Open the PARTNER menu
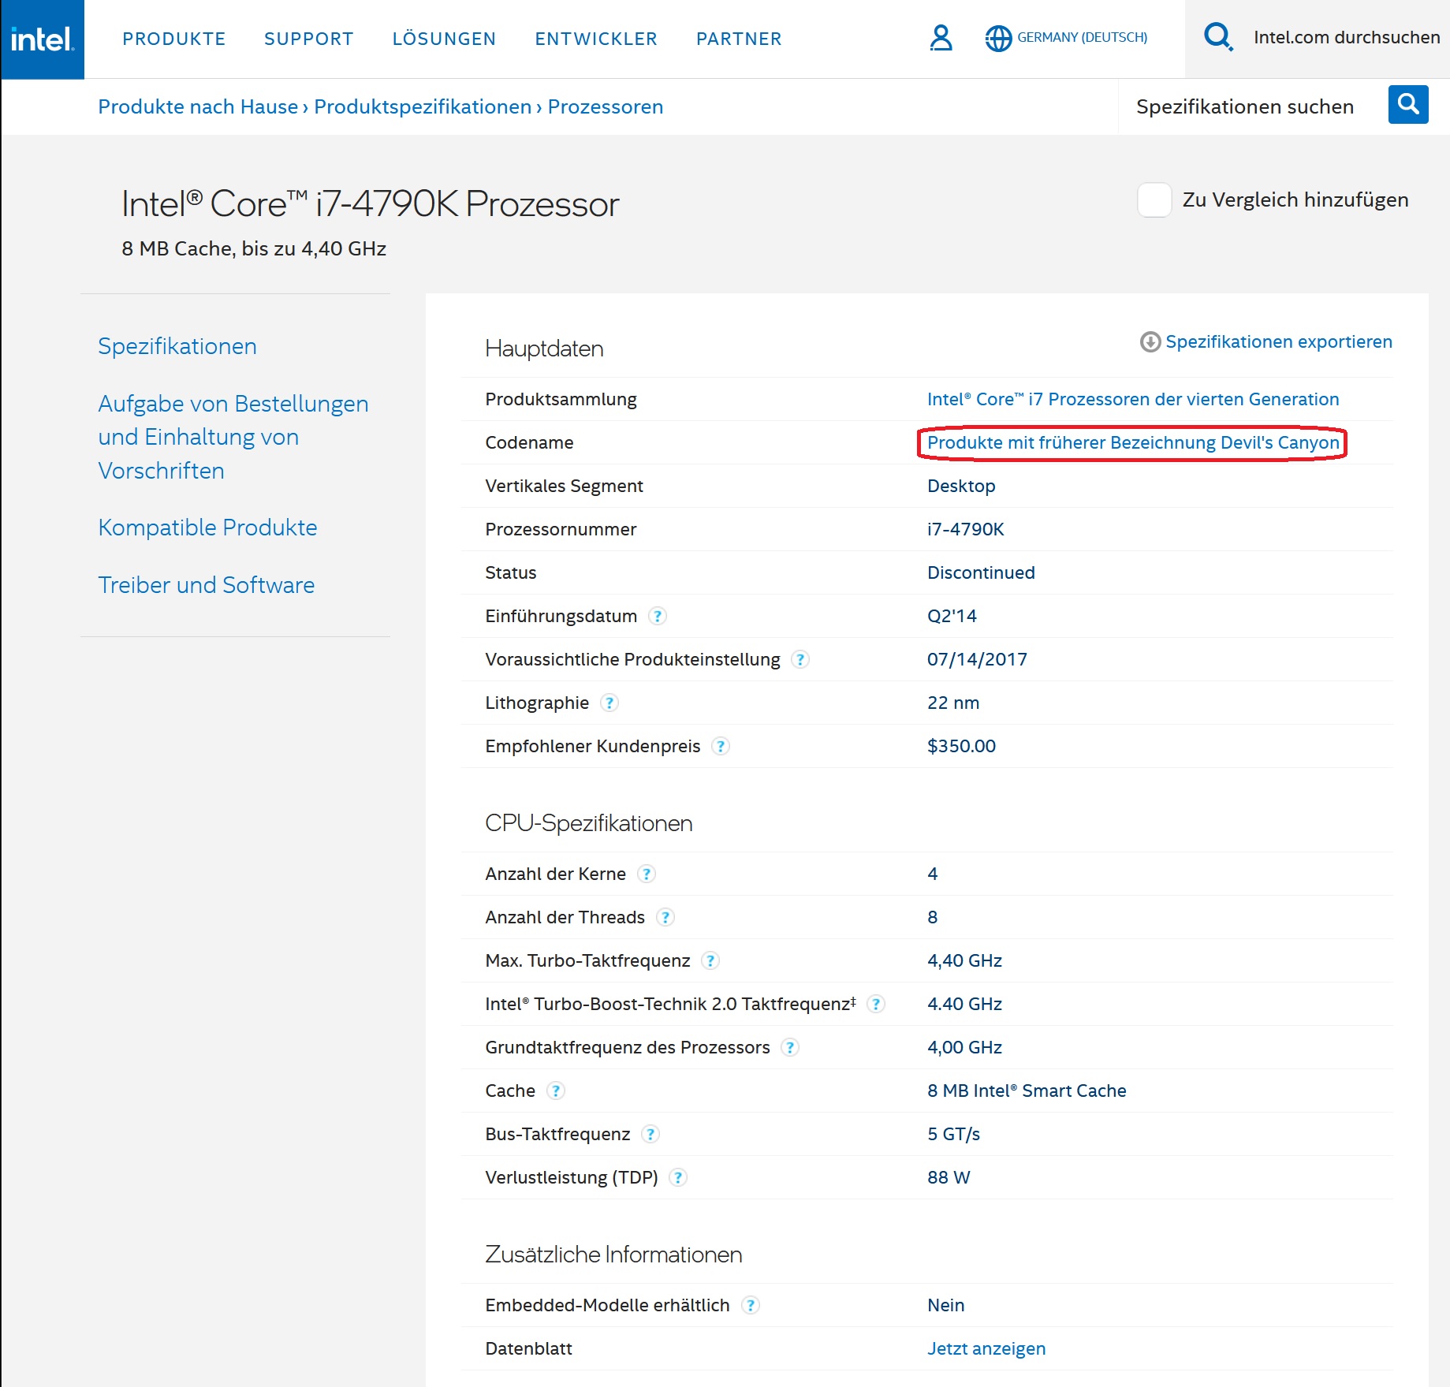1450x1387 pixels. [739, 39]
